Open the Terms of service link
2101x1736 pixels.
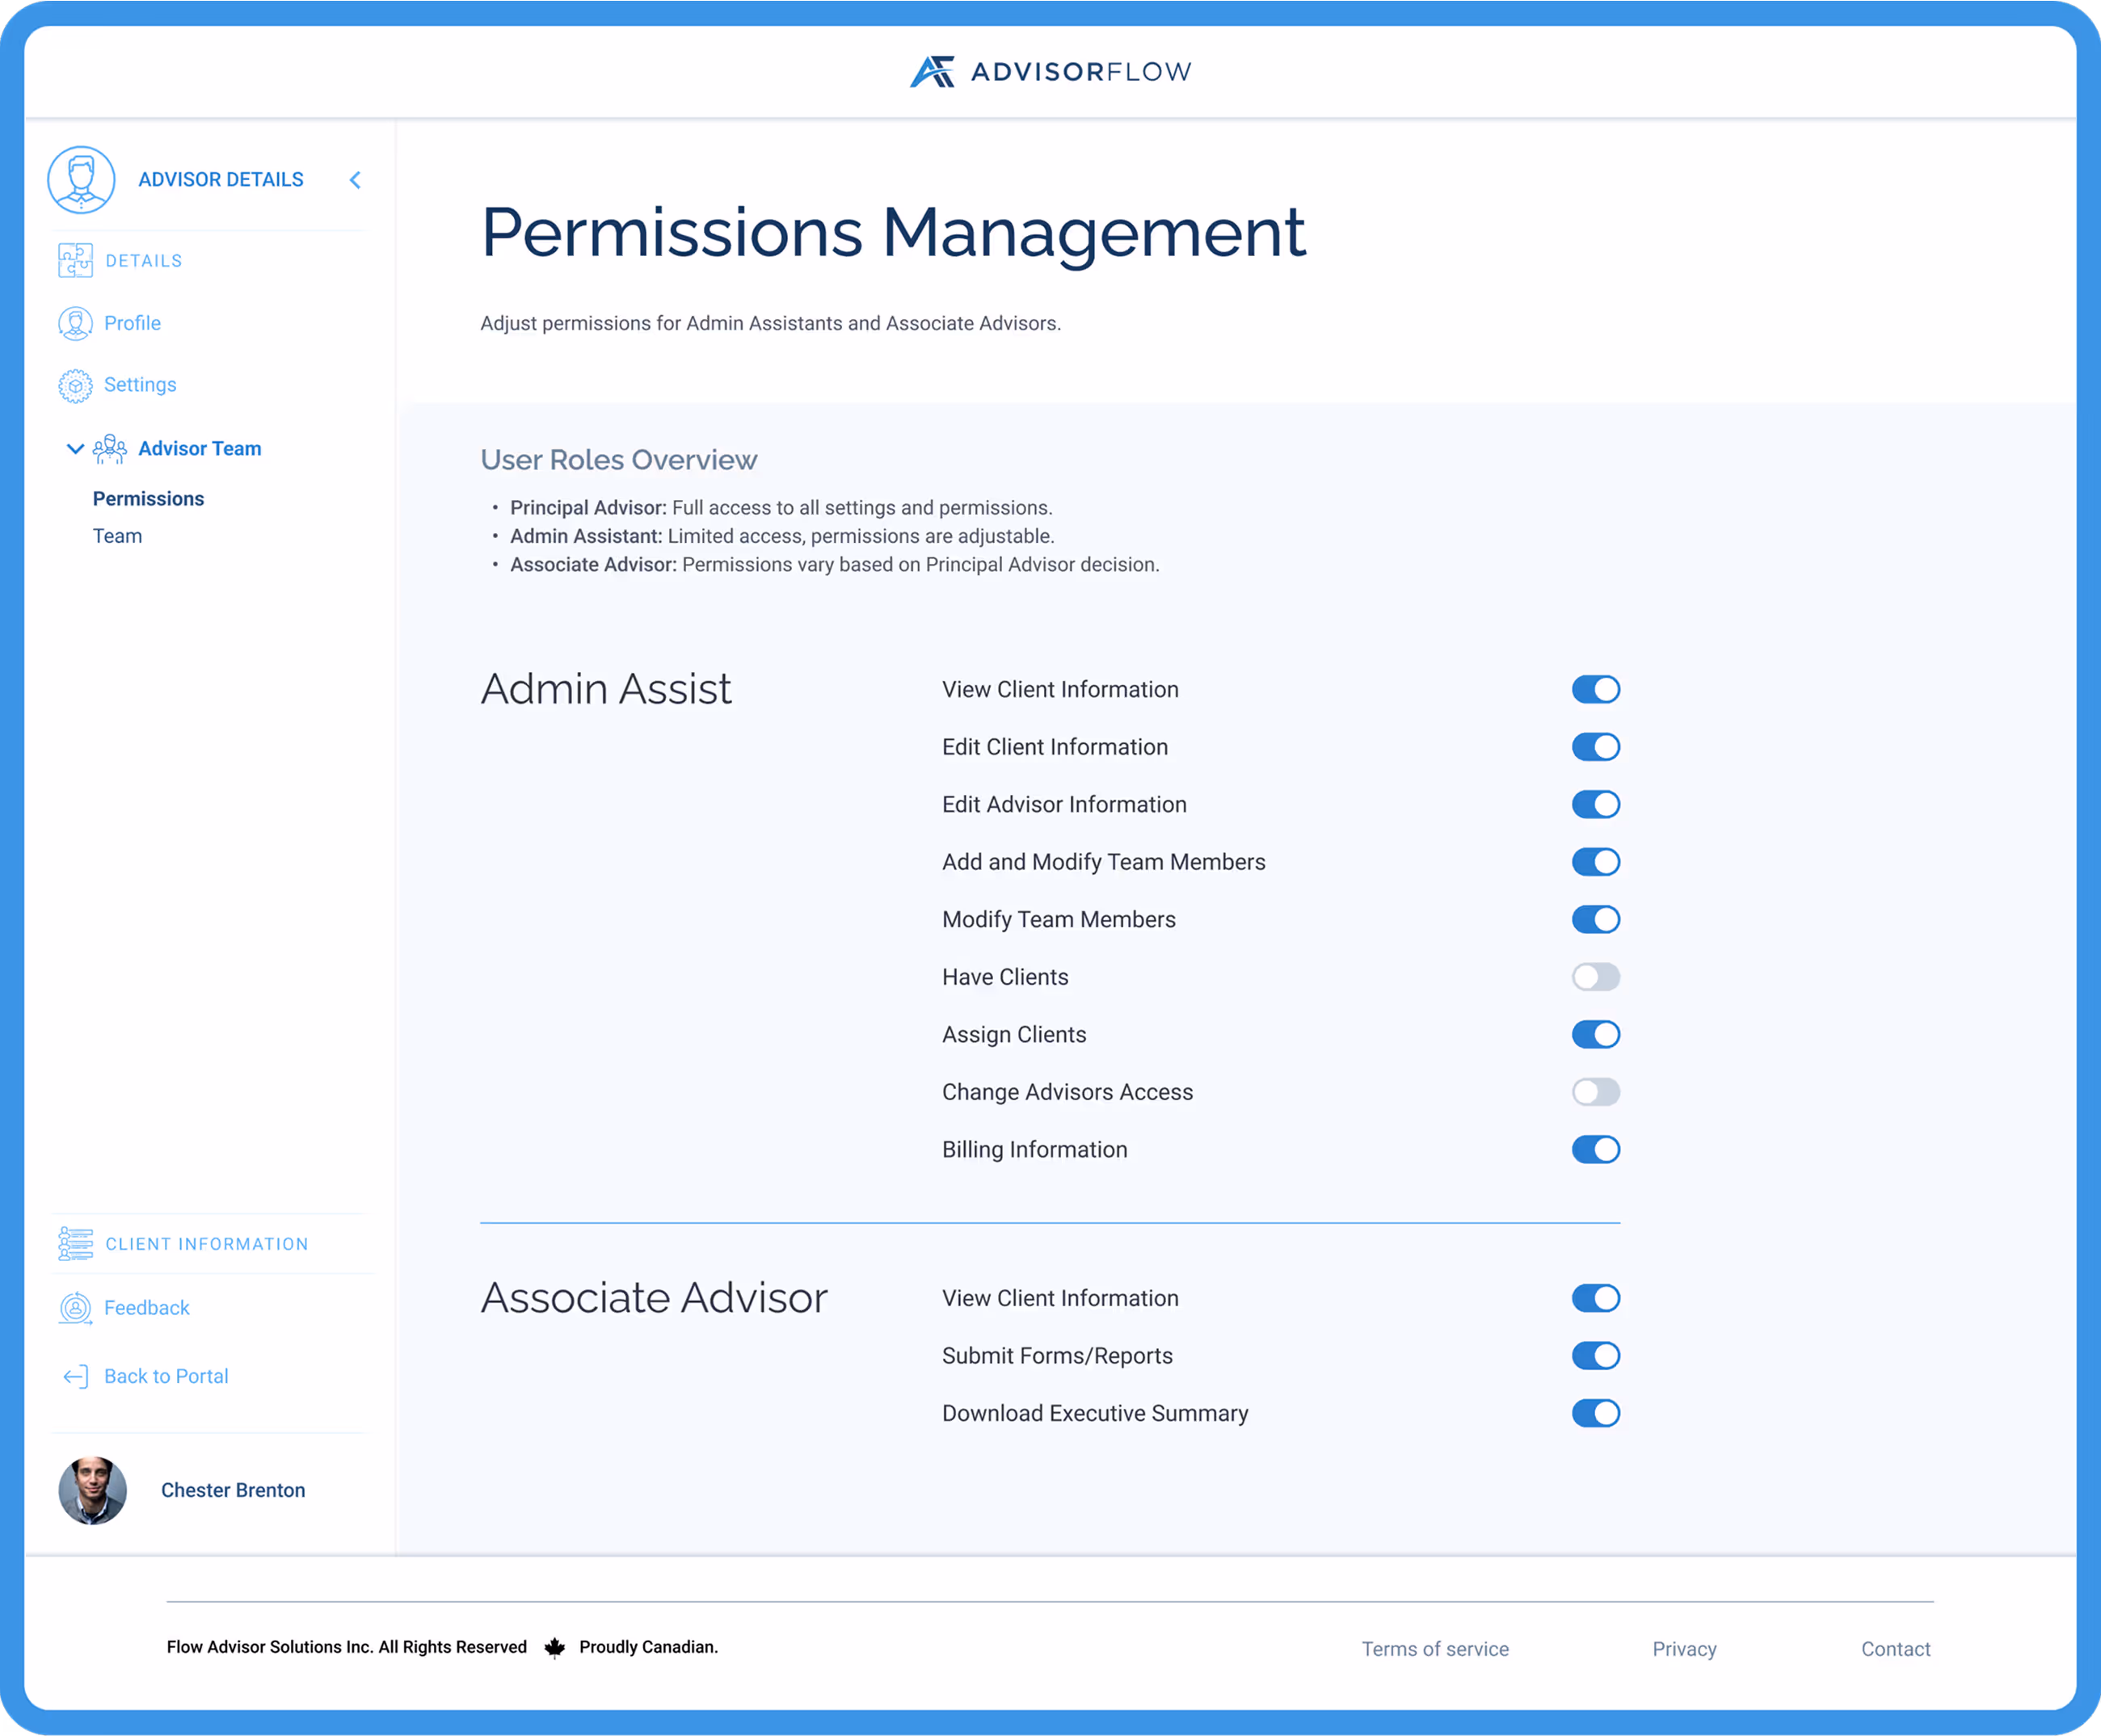coord(1434,1648)
